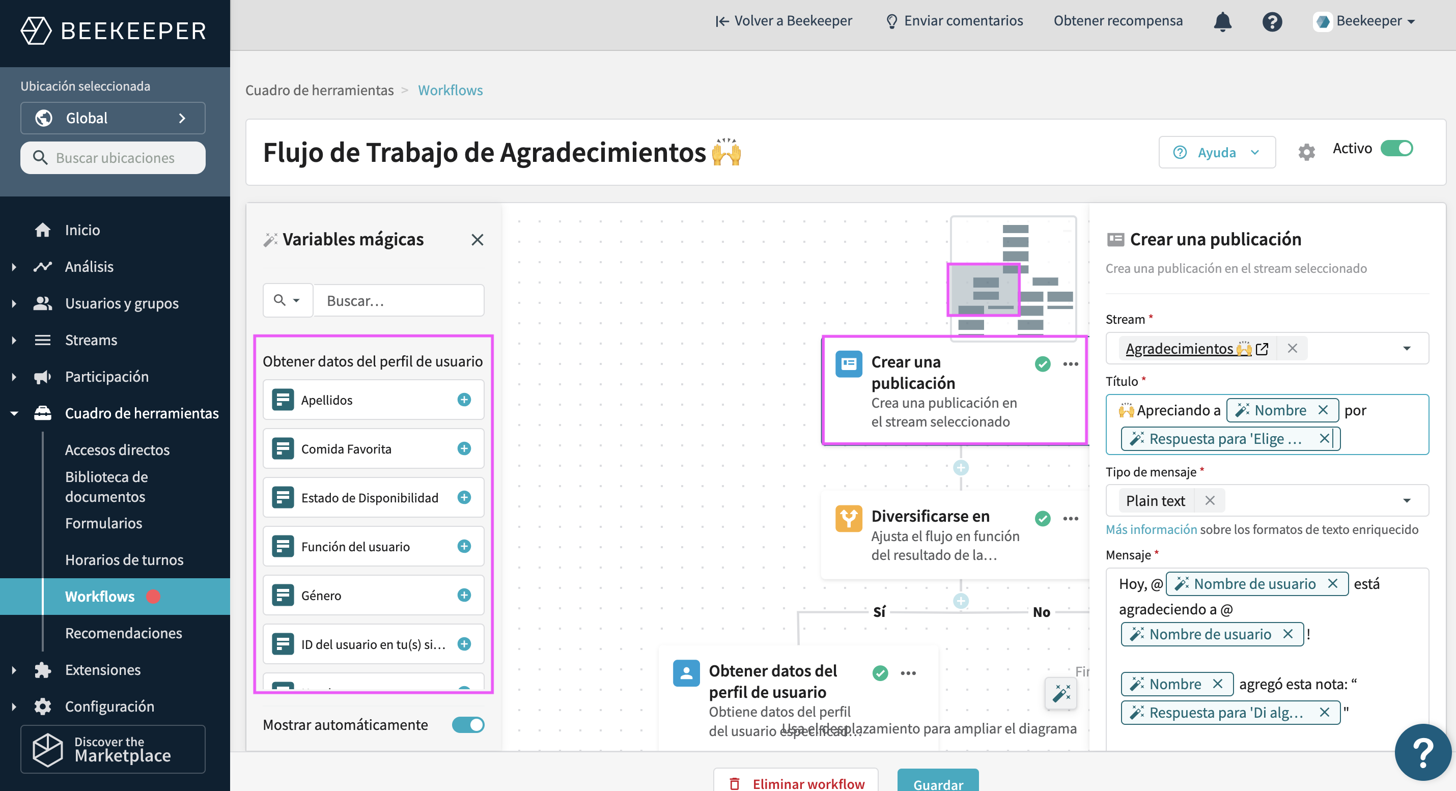Remove Respuesta para 'Elige variable from Título
1456x791 pixels.
1324,438
